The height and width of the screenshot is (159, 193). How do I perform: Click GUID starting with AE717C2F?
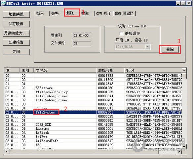click(x=154, y=80)
